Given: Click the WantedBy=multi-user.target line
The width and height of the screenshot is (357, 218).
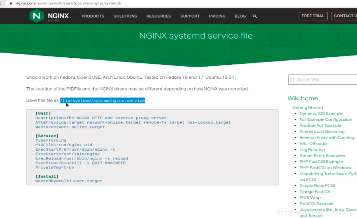Looking at the screenshot, I should pos(69,181).
